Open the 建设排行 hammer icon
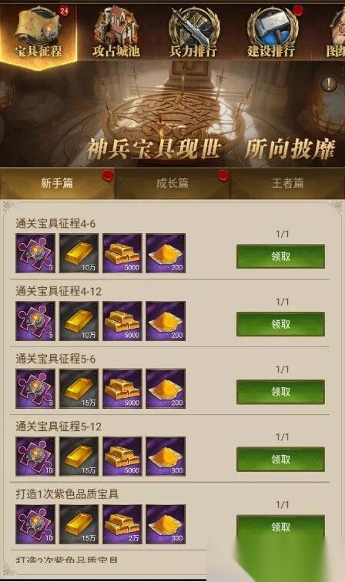 [x=272, y=32]
